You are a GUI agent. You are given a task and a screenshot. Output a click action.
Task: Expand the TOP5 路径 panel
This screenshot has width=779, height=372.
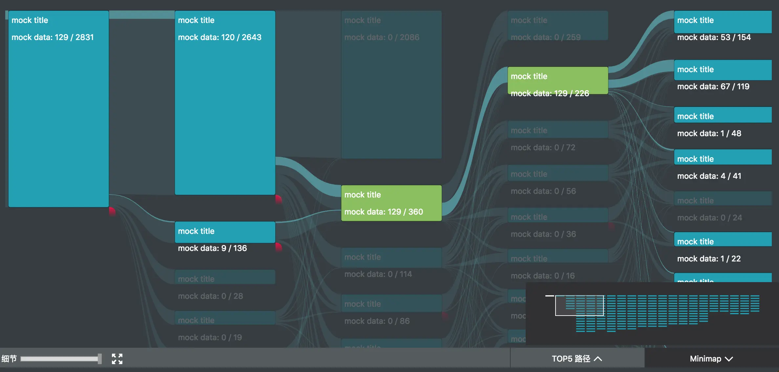coord(577,359)
